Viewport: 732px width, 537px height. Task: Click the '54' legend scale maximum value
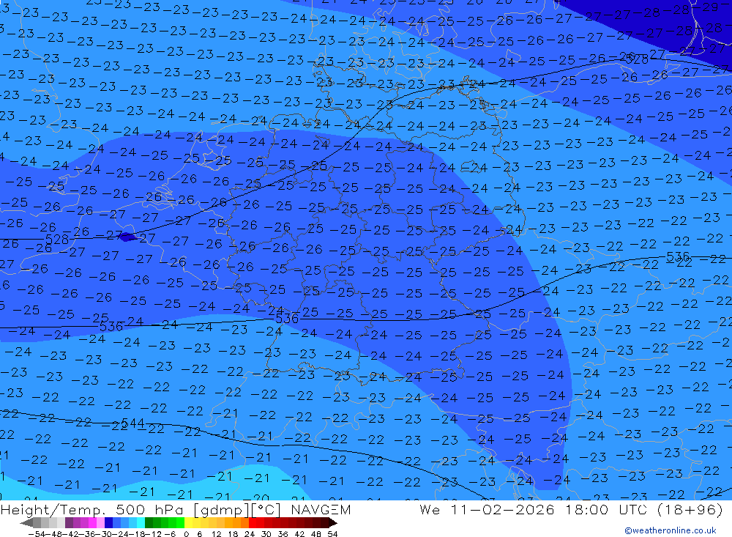(332, 534)
